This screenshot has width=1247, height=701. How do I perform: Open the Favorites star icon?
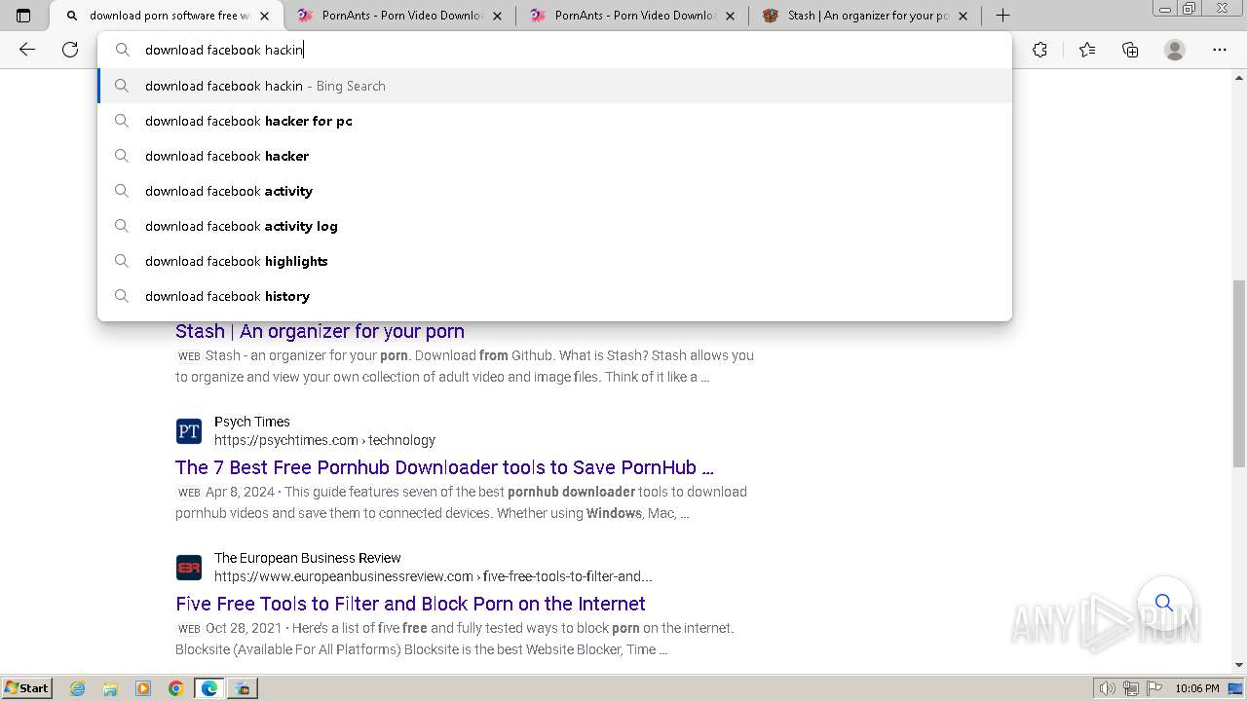tap(1087, 50)
